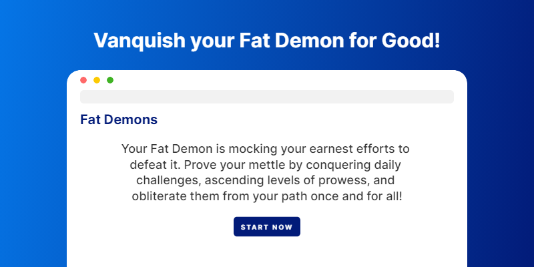
Task: Click the red dot in the window header
Action: click(83, 80)
